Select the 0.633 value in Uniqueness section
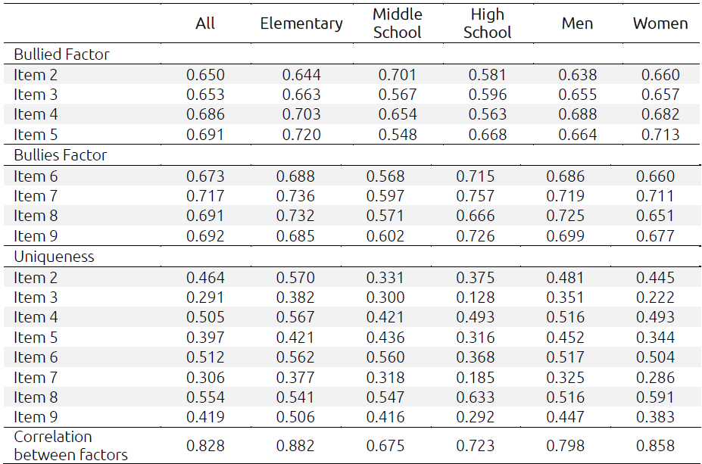 (x=476, y=397)
